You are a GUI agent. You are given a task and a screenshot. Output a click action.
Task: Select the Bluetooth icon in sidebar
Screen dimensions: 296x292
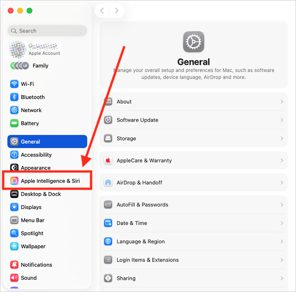click(14, 97)
